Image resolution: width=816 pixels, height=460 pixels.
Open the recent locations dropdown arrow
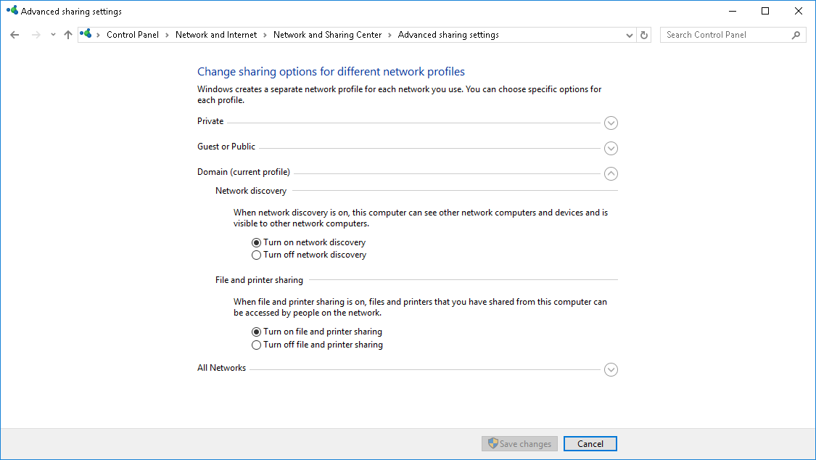coord(53,35)
